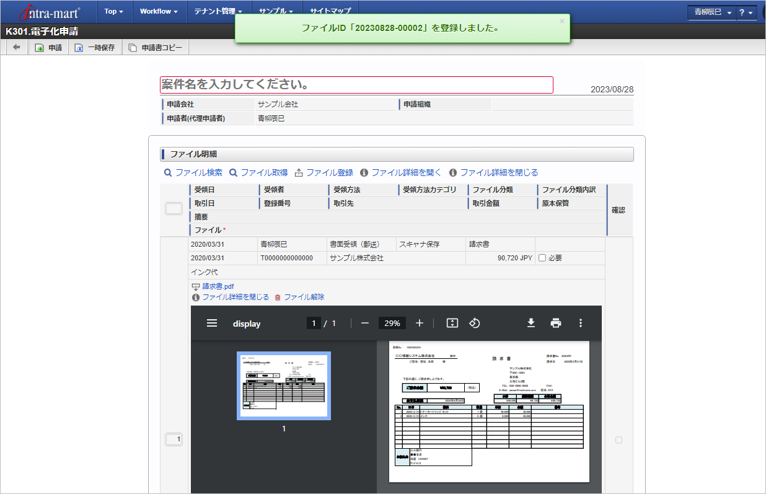Click the ファイル登録 link
This screenshot has height=494, width=766.
click(x=324, y=172)
